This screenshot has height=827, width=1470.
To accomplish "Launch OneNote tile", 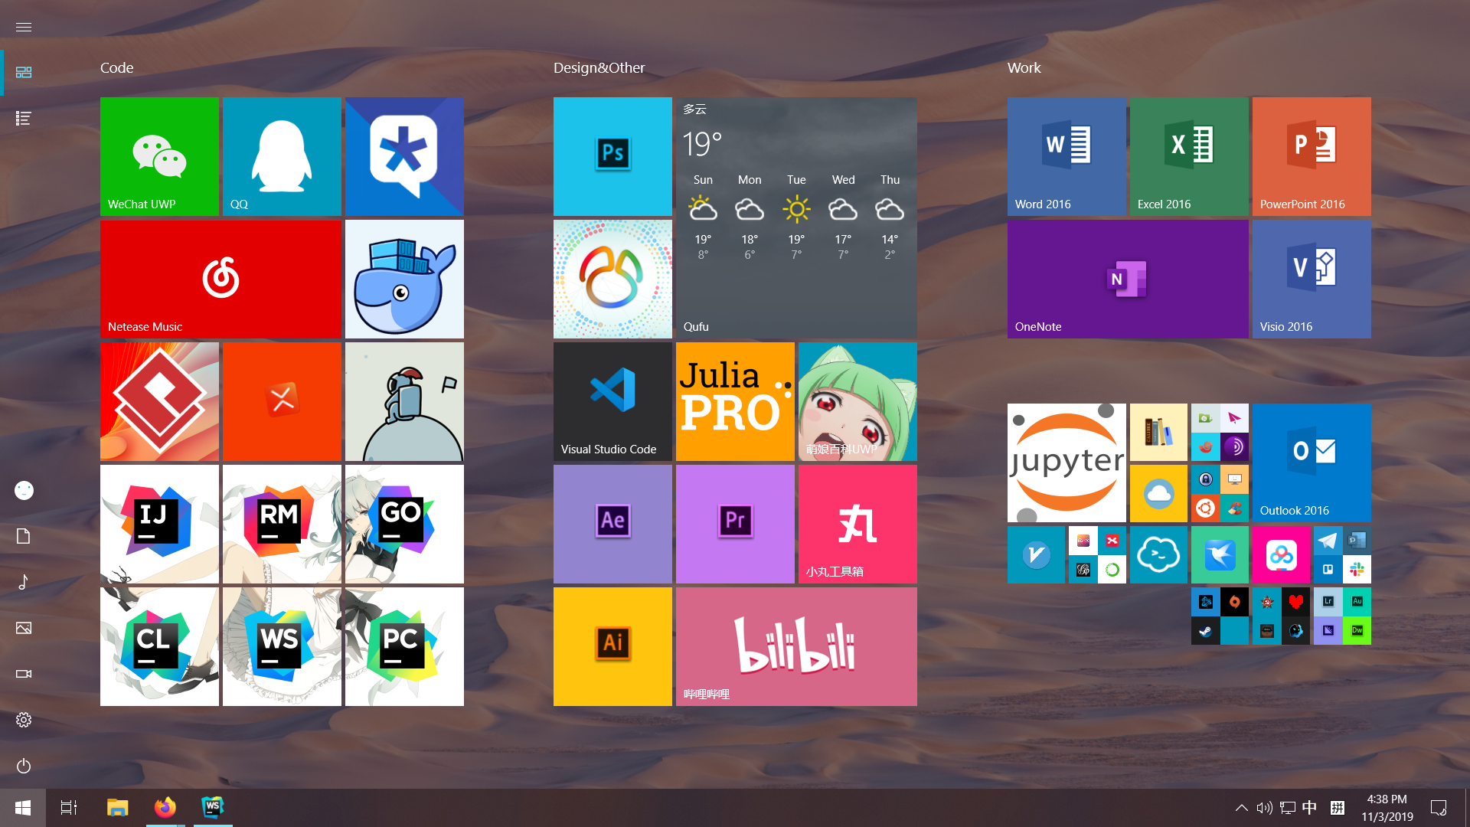I will pos(1128,279).
